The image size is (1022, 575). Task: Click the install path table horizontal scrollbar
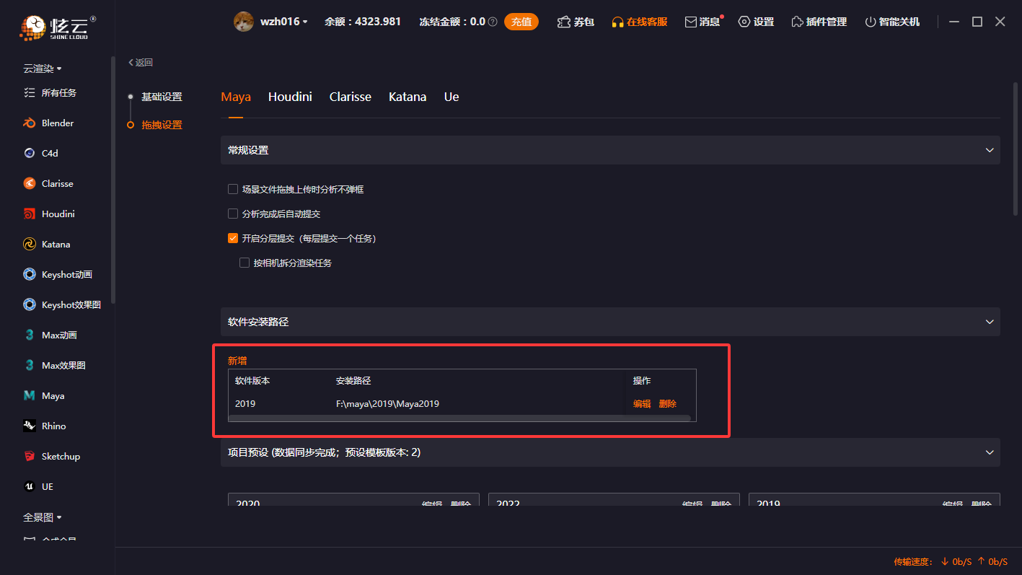(459, 418)
